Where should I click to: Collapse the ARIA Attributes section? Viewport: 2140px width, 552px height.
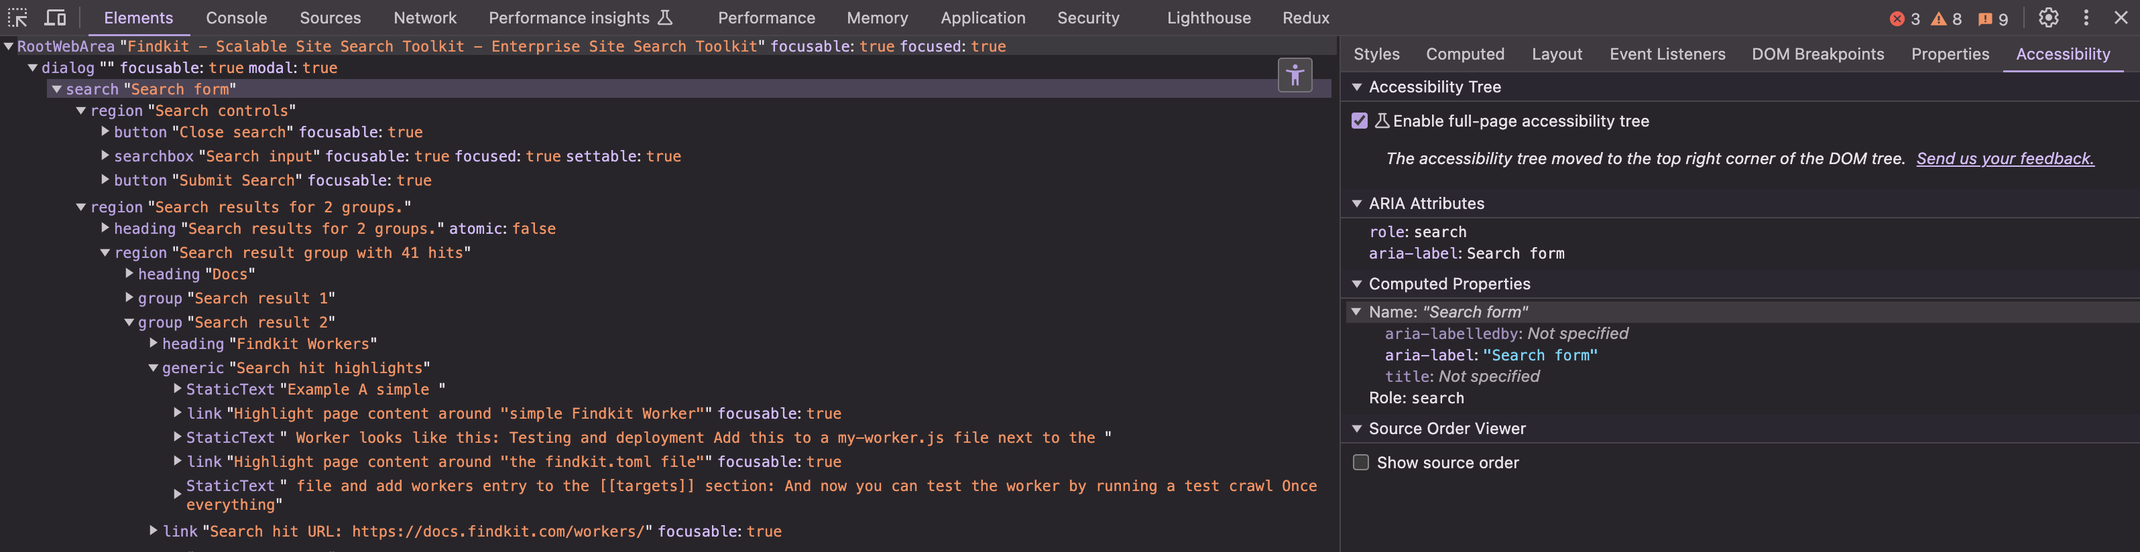[x=1357, y=204]
